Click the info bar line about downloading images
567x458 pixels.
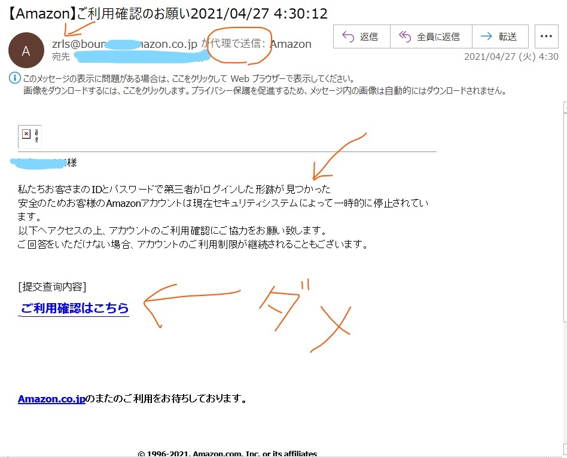click(x=264, y=91)
